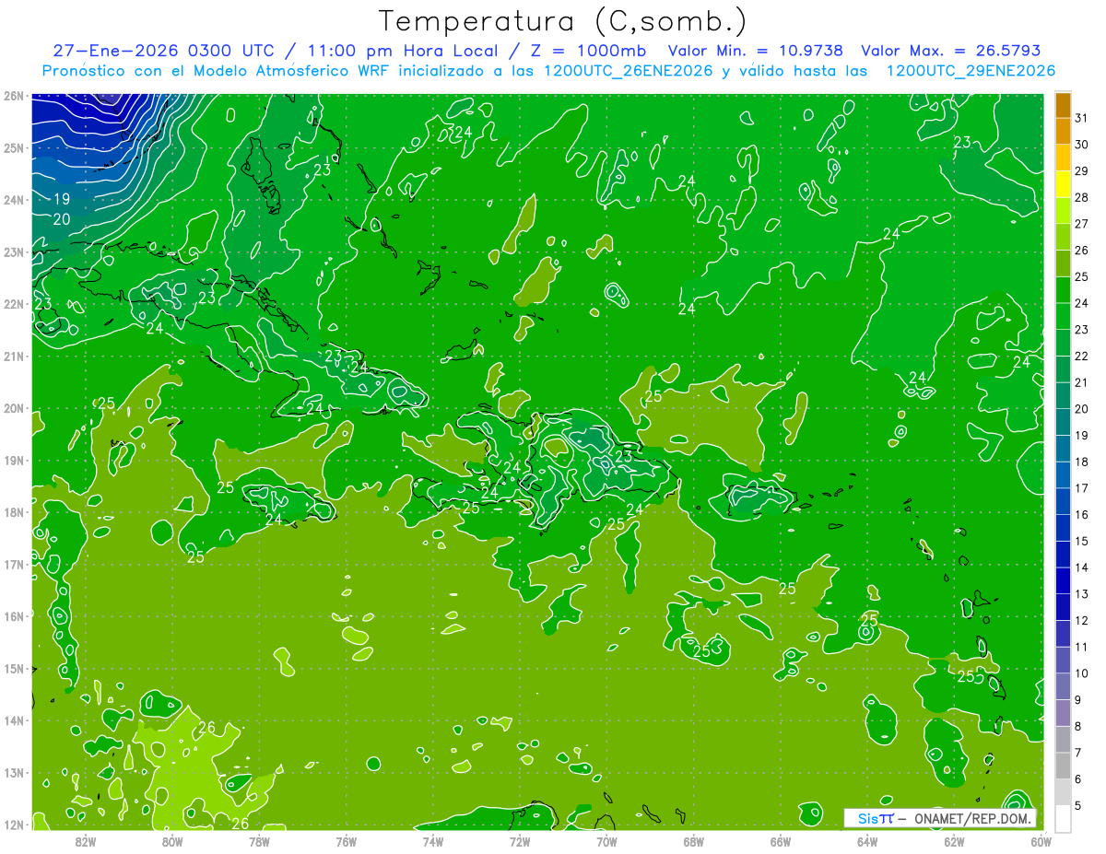Viewport: 1106px width, 854px height.
Task: Click the 17N latitude axis label
Action: point(13,564)
